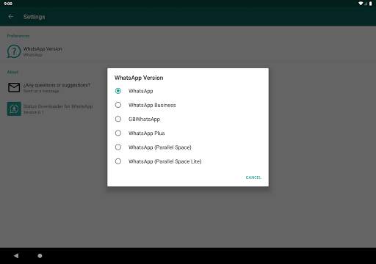Open the Any questions or suggestions row
This screenshot has width=376, height=264.
(188, 87)
